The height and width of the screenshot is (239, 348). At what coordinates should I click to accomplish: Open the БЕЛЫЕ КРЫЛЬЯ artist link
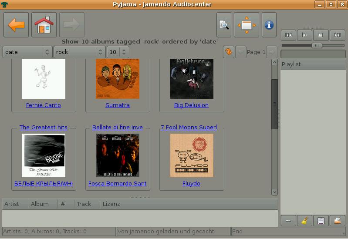(44, 184)
